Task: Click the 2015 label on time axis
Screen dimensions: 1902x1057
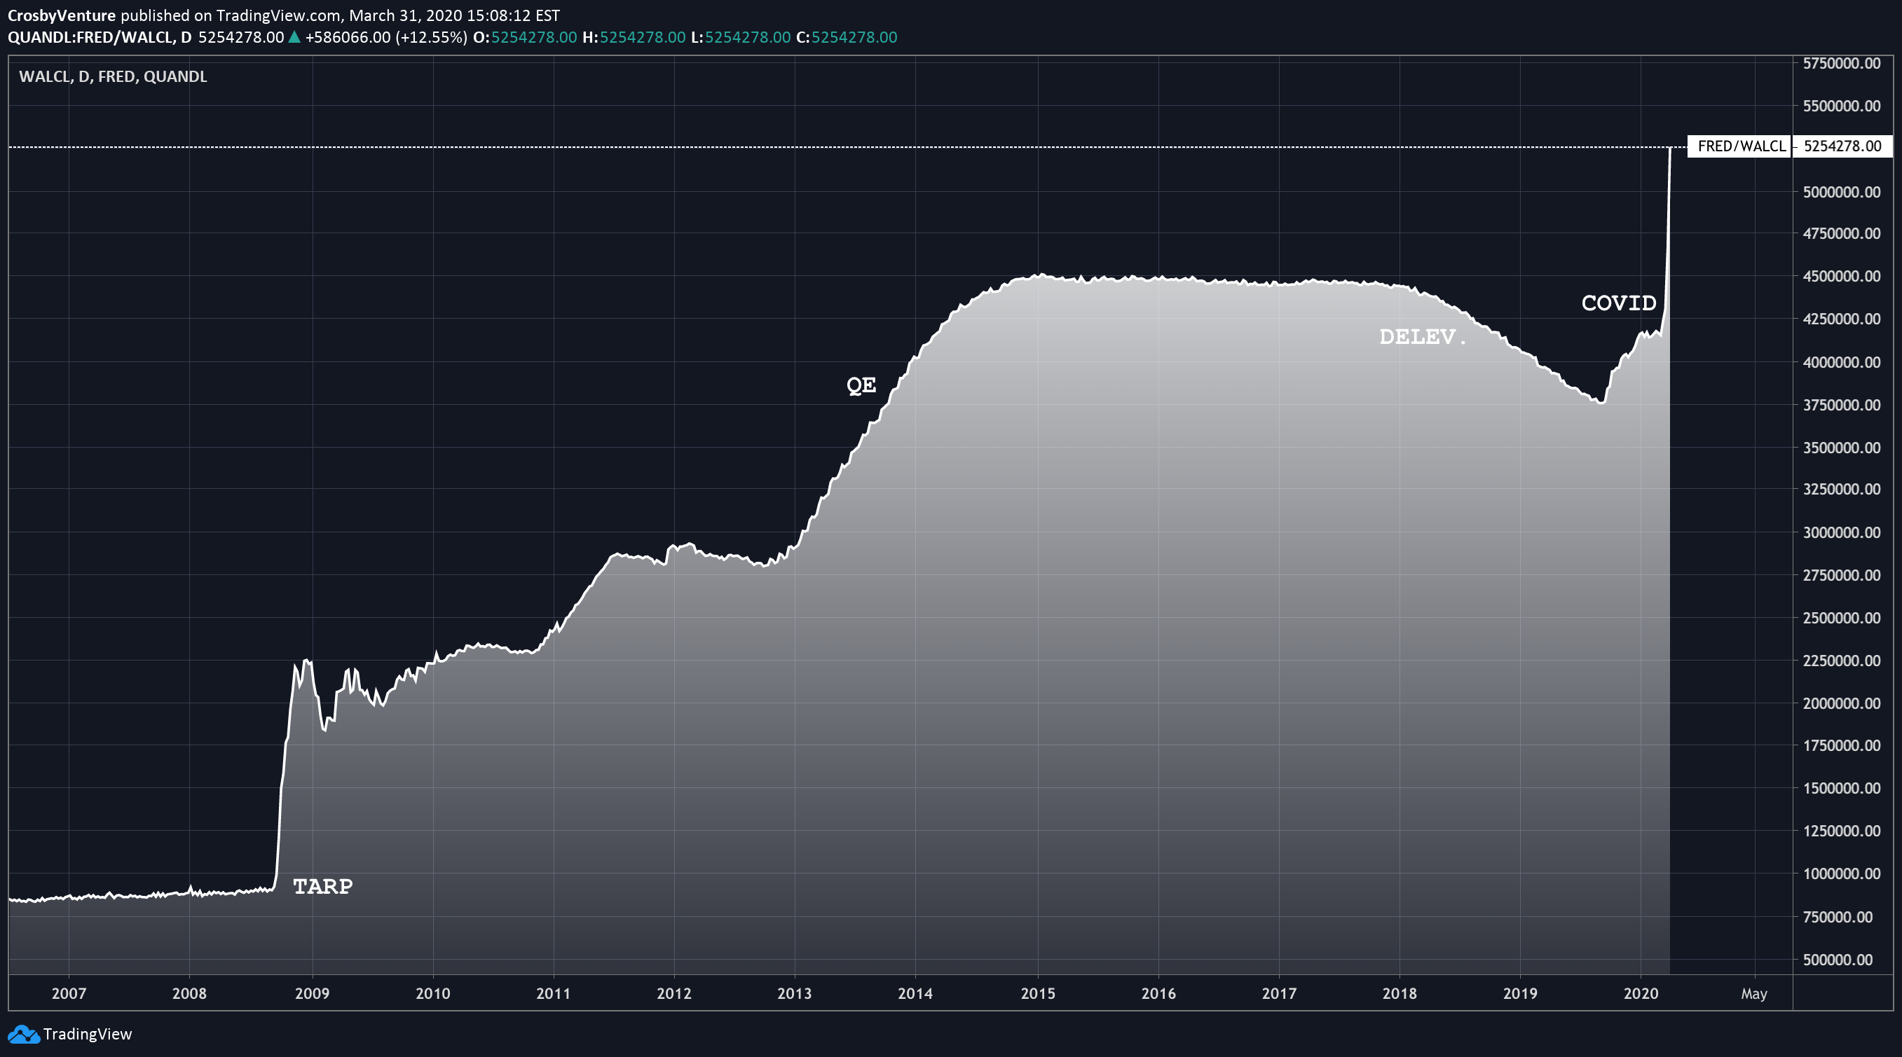Action: point(1037,993)
